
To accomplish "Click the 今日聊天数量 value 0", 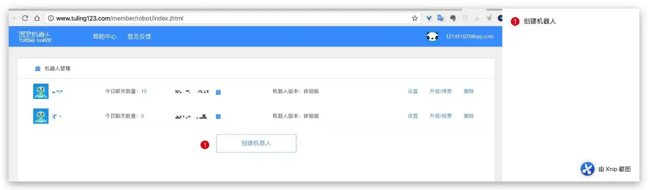I will [x=143, y=116].
